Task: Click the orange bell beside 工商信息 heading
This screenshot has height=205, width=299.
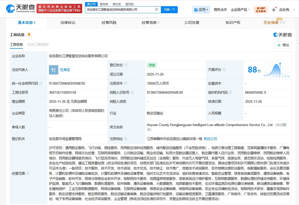Action: [29, 34]
